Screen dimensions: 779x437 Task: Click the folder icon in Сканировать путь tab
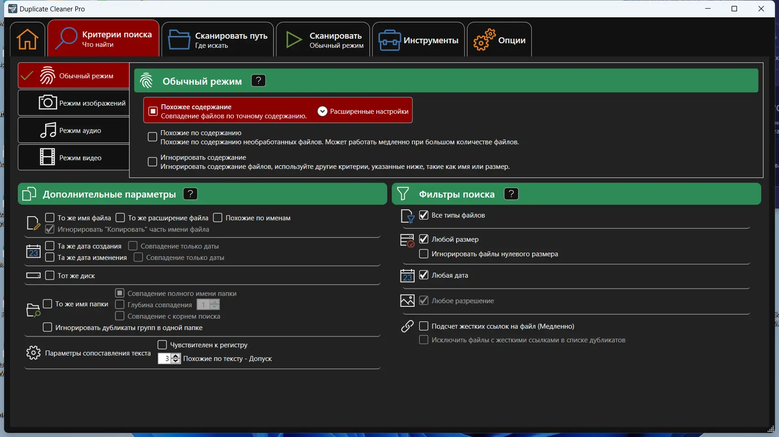pyautogui.click(x=179, y=40)
